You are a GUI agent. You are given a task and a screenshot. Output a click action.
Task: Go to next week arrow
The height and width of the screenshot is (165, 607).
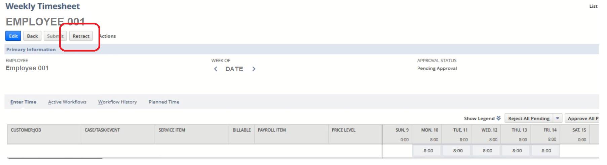254,69
